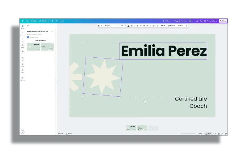Screen dimensions: 247x154
Task: Click the Undo arrow in top bar
Action: pyautogui.click(x=52, y=21)
